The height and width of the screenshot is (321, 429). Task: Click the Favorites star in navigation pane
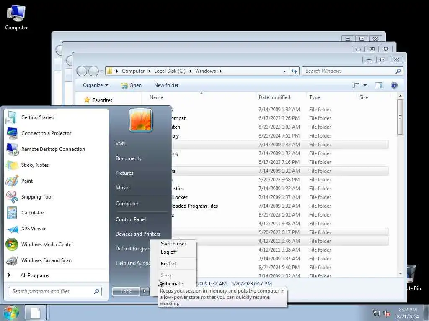(x=87, y=100)
